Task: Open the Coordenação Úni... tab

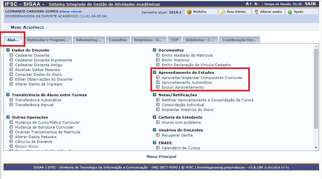Action: click(239, 40)
